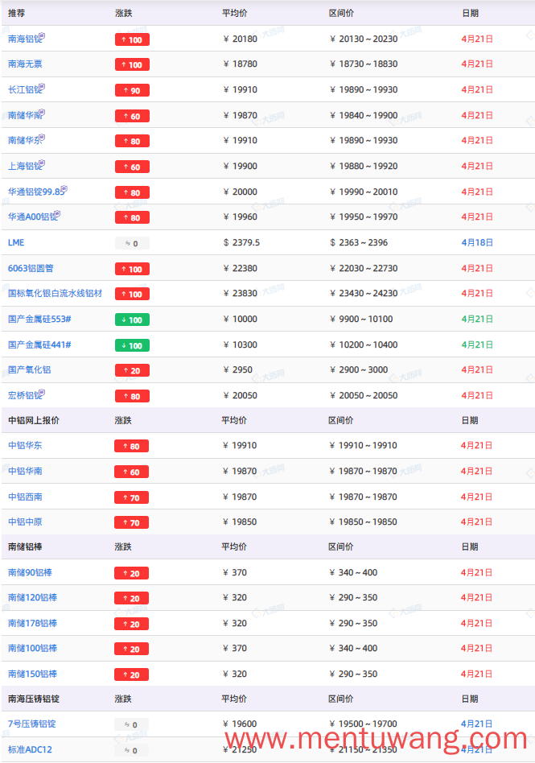Click the small badge icon beside 华通铝锭99.85

[x=64, y=189]
